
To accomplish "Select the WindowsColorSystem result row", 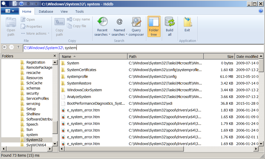I will pyautogui.click(x=159, y=90).
